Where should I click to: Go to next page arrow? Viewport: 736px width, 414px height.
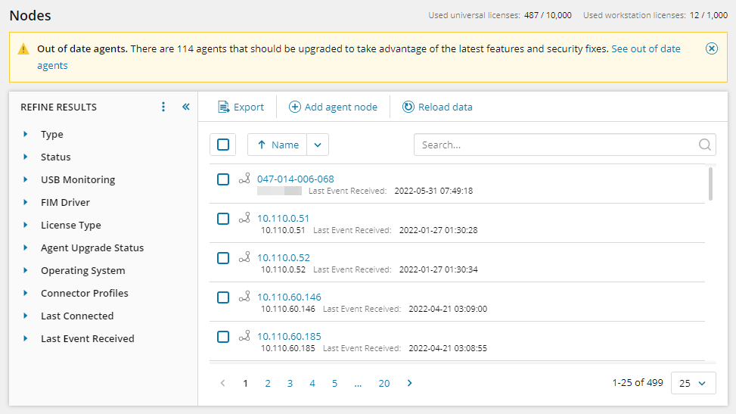pos(410,383)
